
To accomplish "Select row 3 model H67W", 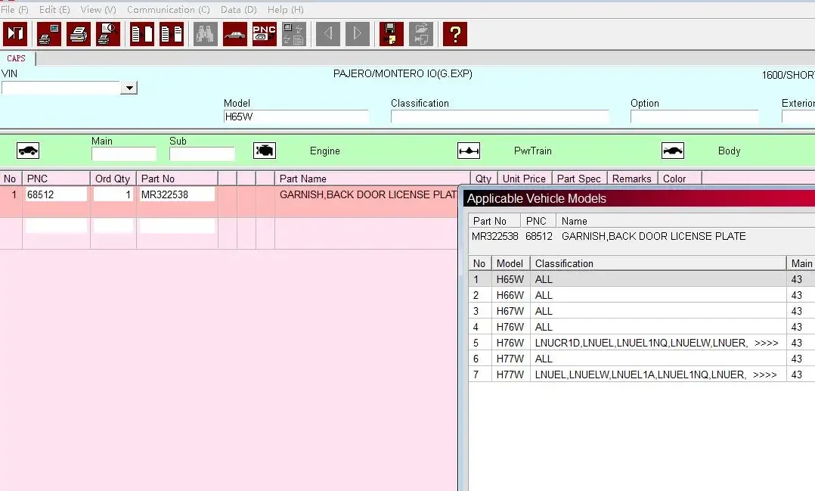I will pyautogui.click(x=641, y=311).
